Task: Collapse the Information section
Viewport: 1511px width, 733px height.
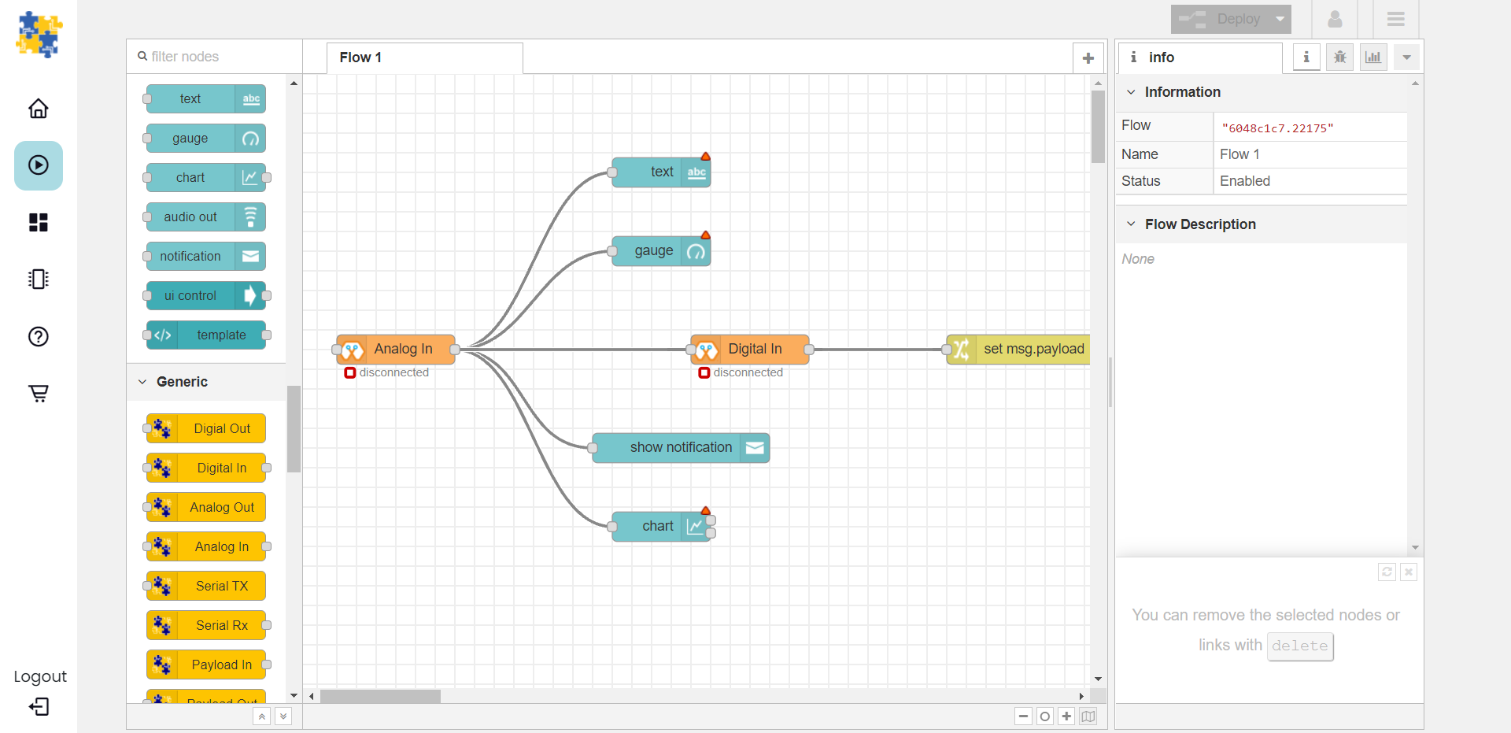Action: [1131, 92]
